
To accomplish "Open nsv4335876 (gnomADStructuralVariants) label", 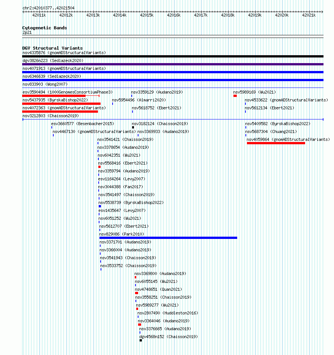I will pos(64,53).
